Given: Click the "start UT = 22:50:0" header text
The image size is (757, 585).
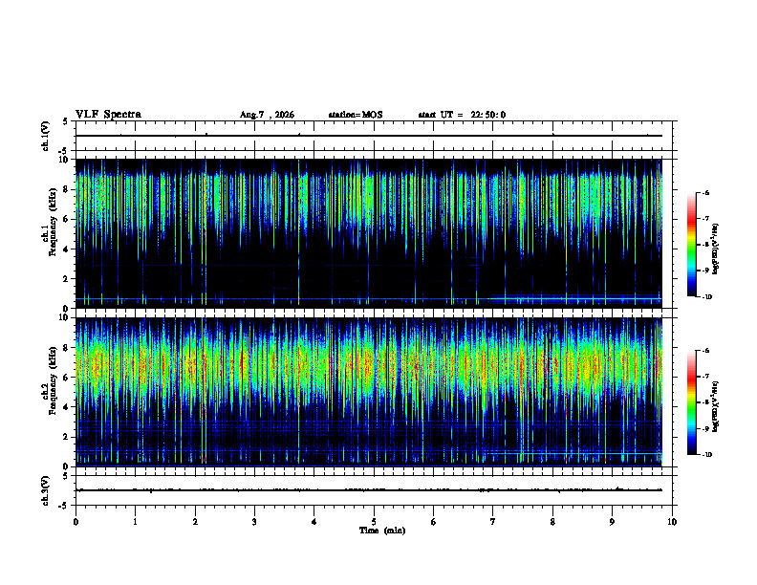Looking at the screenshot, I should pos(462,115).
